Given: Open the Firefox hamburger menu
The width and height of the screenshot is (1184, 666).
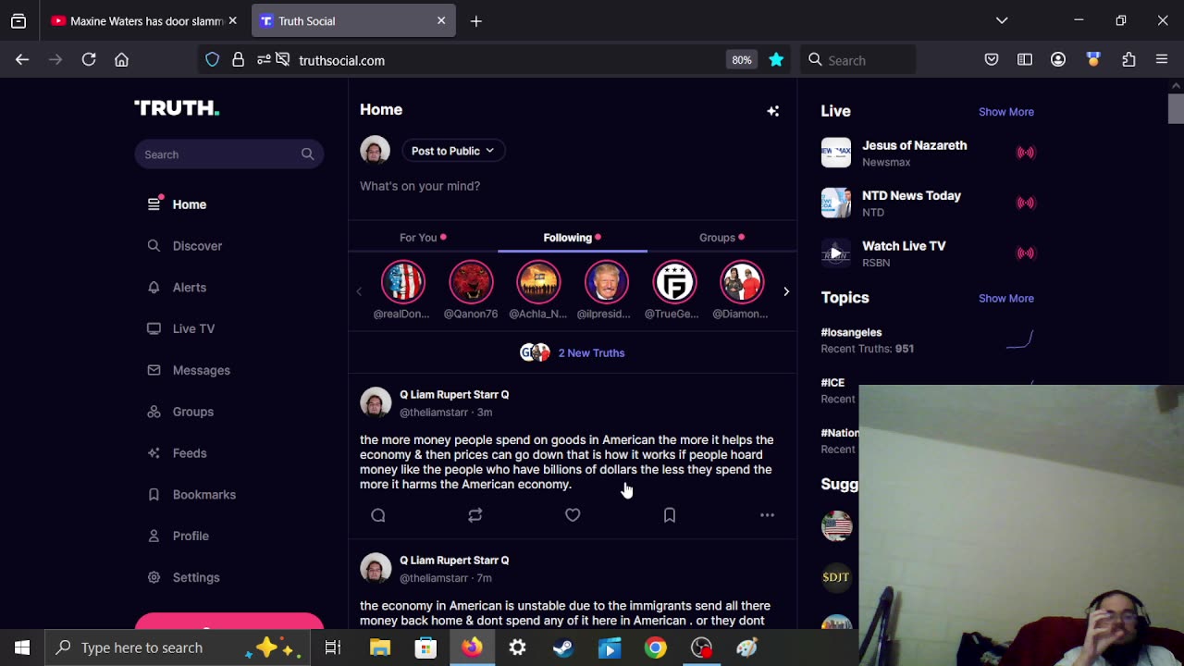Looking at the screenshot, I should pos(1162,60).
